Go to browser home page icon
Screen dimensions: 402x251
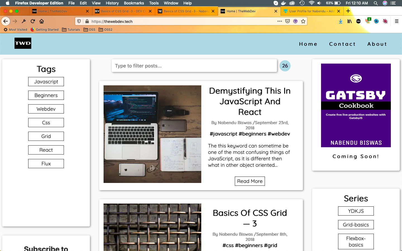point(42,21)
